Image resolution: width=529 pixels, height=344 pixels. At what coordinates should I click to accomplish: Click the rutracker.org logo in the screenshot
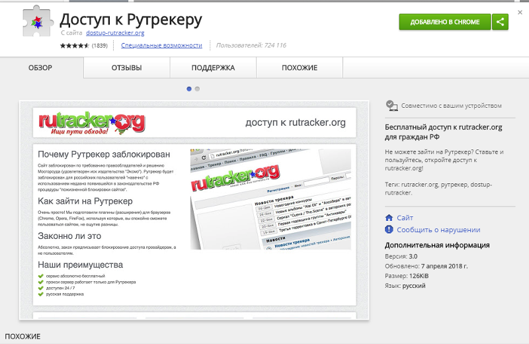click(92, 123)
